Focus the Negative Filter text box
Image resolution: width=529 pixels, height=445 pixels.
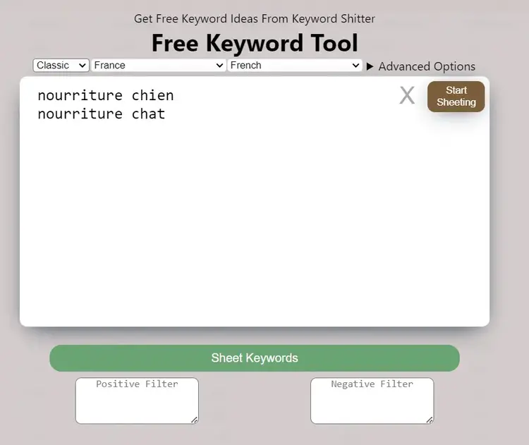(372, 401)
